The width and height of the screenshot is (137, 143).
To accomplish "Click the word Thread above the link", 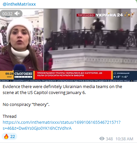I will click(x=10, y=116).
